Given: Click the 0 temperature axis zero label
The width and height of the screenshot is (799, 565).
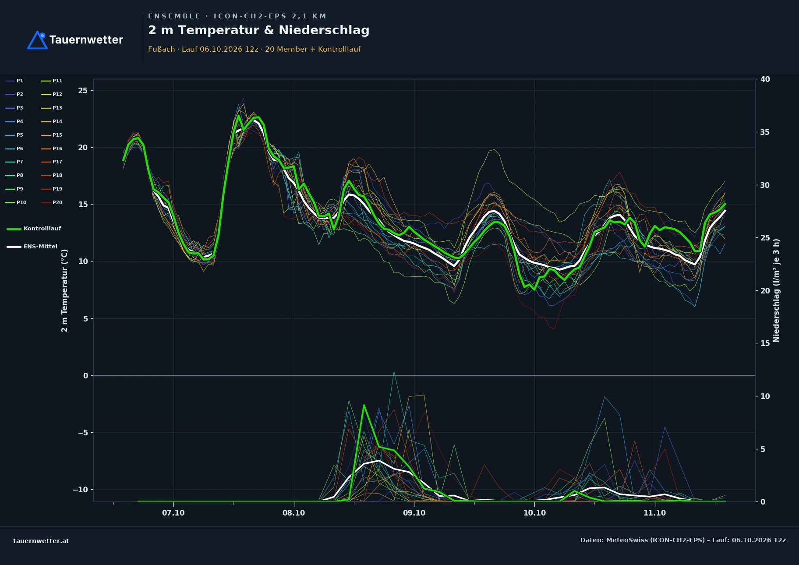Looking at the screenshot, I should point(85,376).
